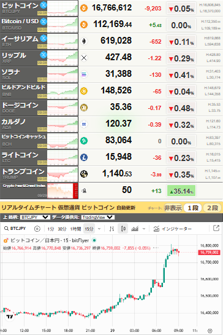Add symbol to compare with plus icon
223x335 pixels.
click(37, 229)
